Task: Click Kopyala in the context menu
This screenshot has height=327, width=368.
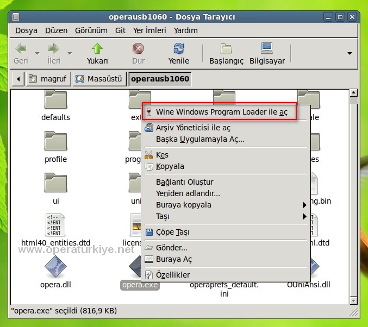Action: pyautogui.click(x=225, y=166)
